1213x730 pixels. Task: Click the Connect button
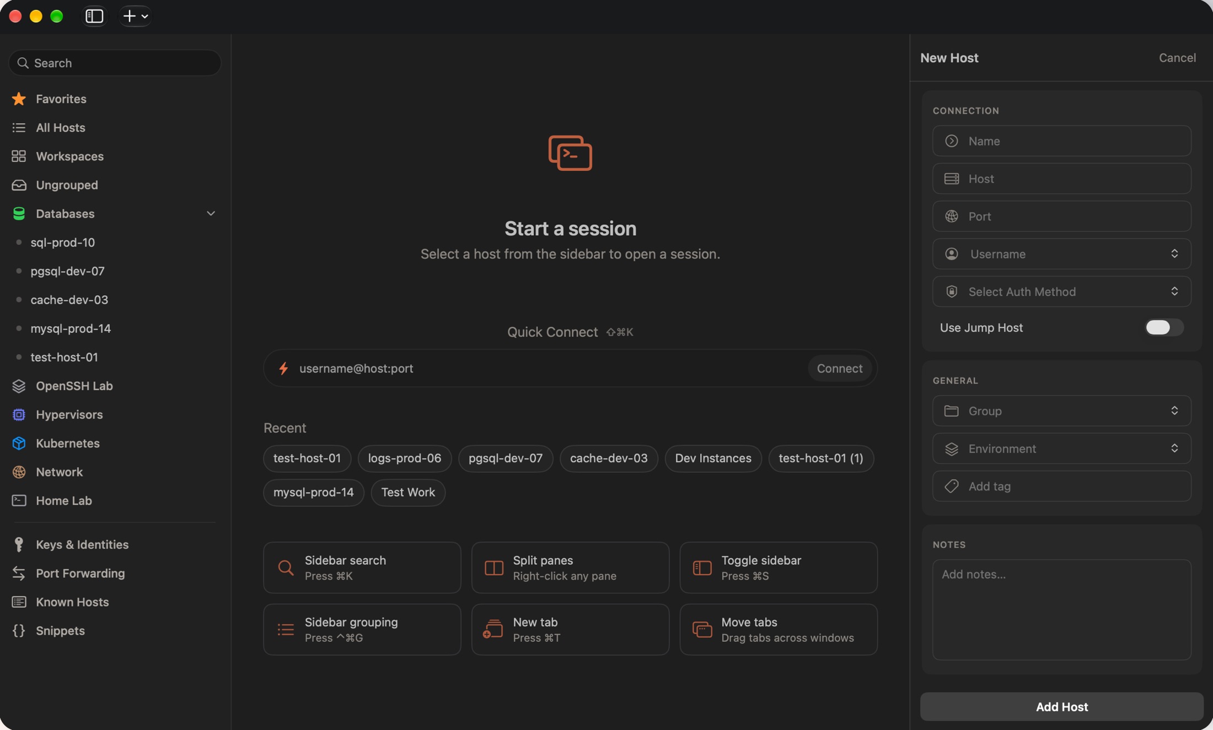[839, 368]
